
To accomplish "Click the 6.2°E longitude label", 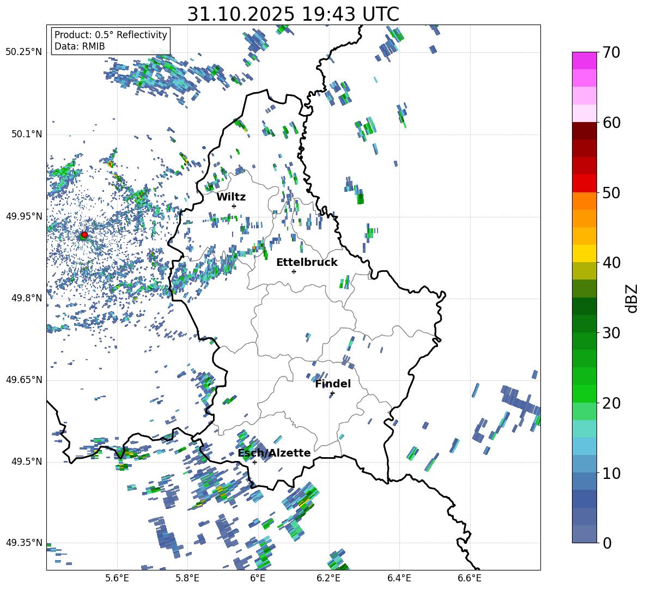I will click(x=328, y=578).
